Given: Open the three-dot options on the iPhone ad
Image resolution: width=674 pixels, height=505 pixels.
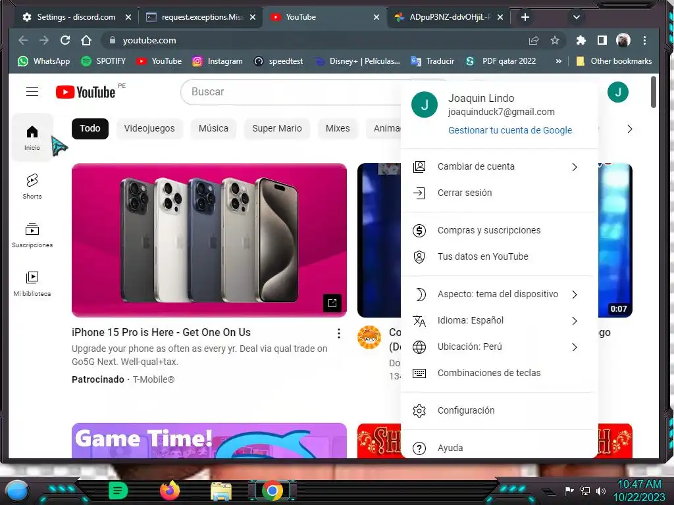Looking at the screenshot, I should pos(339,333).
